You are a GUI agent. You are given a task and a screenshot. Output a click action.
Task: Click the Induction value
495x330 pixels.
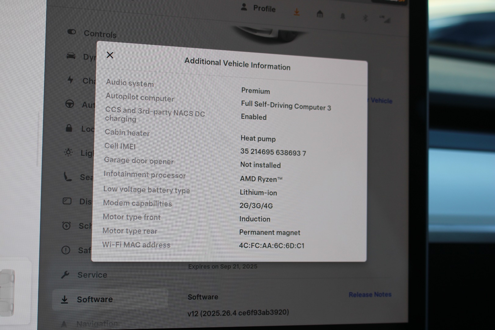tap(255, 219)
